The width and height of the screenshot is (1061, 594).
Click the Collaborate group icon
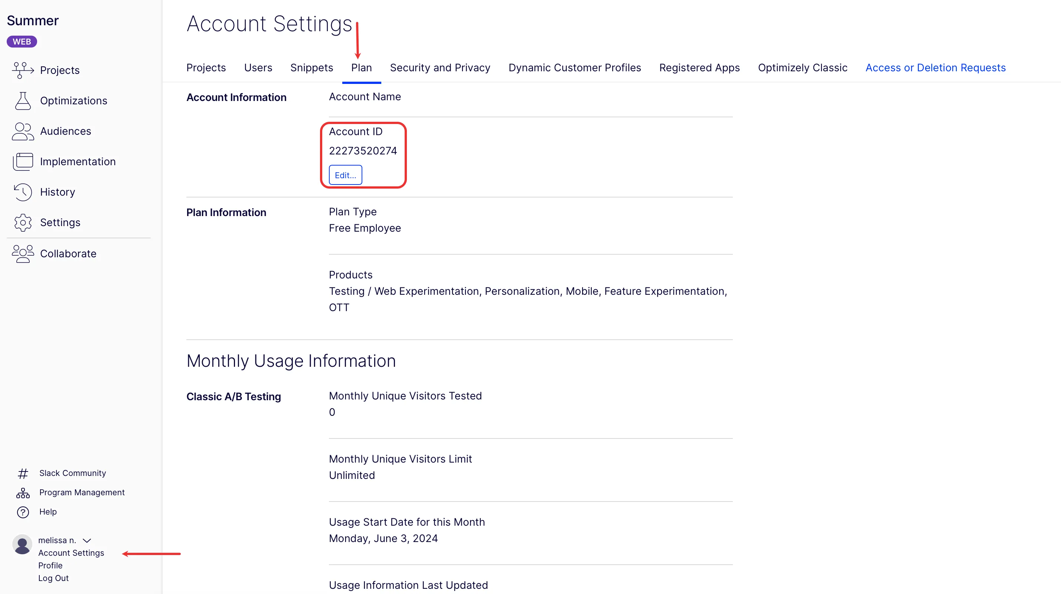point(23,254)
